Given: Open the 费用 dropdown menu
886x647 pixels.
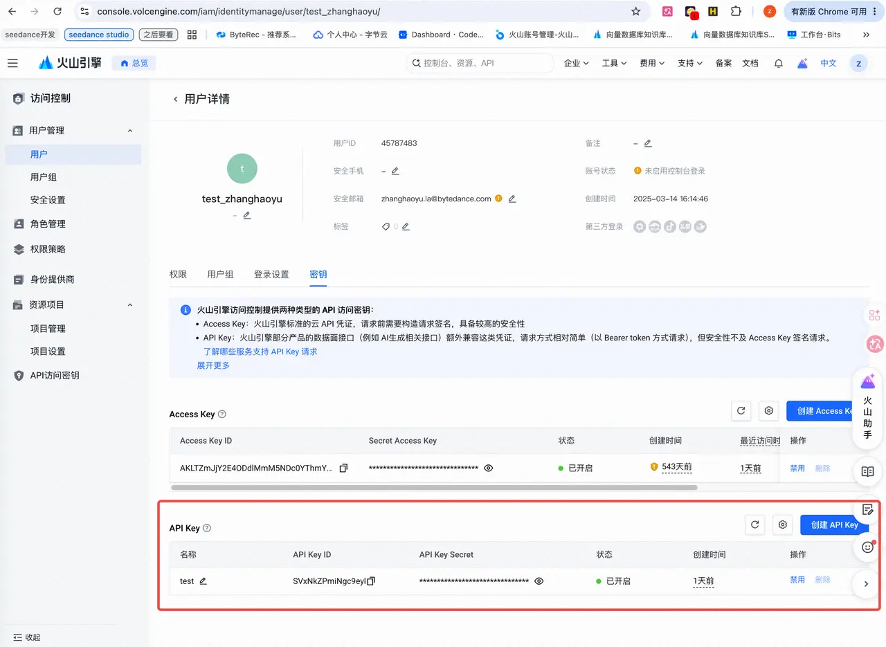Looking at the screenshot, I should tap(652, 63).
